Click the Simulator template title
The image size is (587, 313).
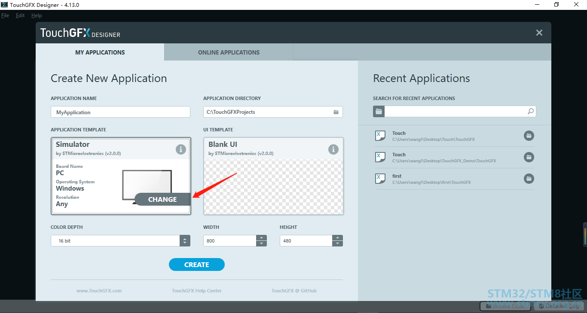73,144
